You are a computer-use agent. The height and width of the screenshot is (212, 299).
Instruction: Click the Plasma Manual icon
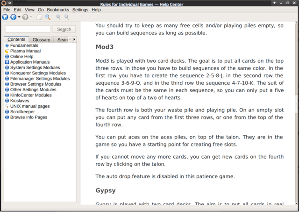click(x=7, y=51)
